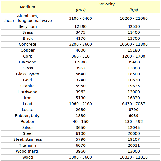Select the Velocity header cell
This screenshot has width=161, height=161.
click(107, 4)
